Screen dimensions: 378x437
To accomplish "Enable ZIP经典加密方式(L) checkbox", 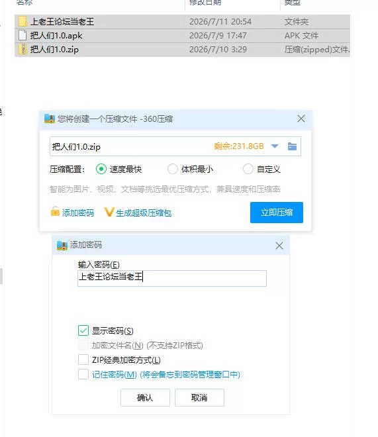I will pos(83,360).
